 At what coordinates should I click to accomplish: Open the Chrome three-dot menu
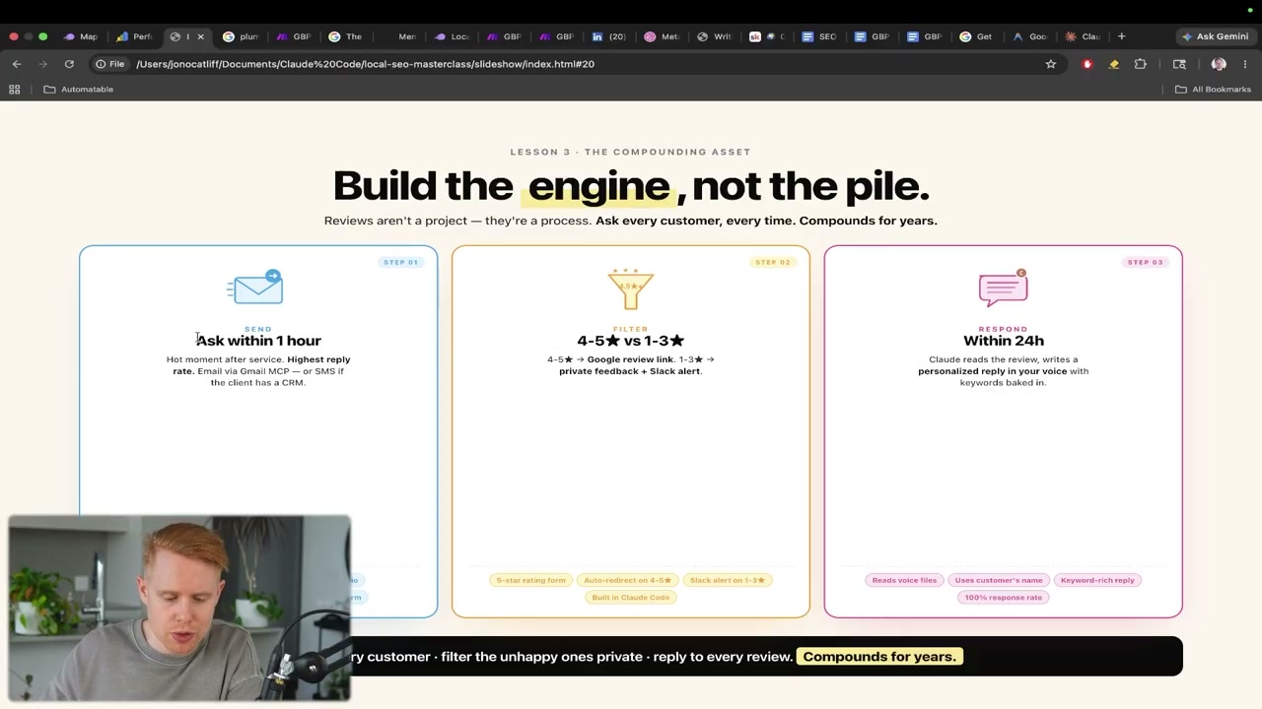[1245, 64]
